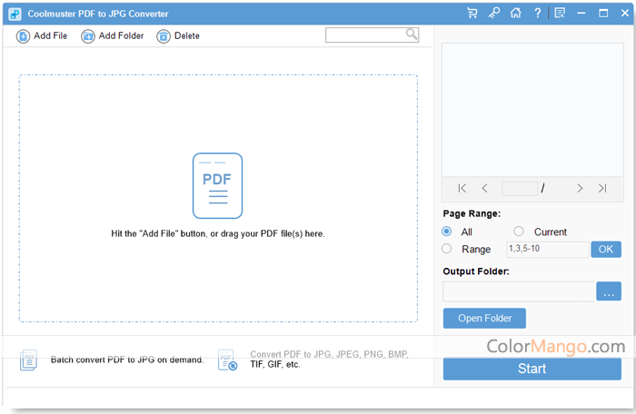Jump to last page in preview
Image resolution: width=636 pixels, height=414 pixels.
coord(602,188)
